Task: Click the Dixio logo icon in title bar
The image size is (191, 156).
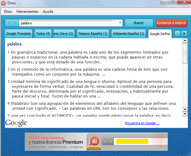Action: pyautogui.click(x=3, y=3)
